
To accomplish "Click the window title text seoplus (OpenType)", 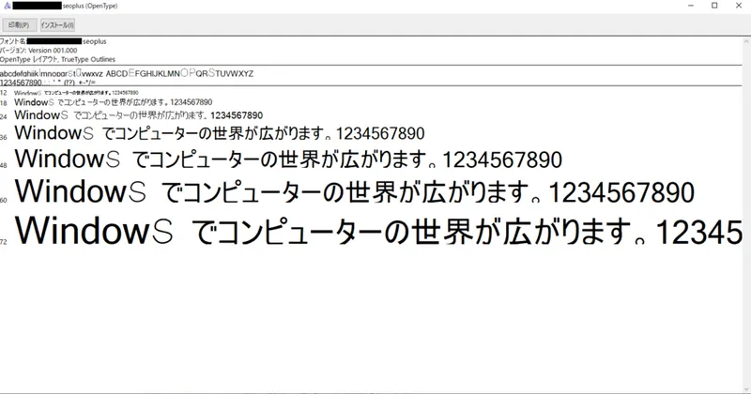I will (x=90, y=6).
